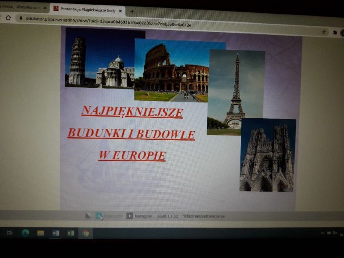Open a new browser tab with plus button
Image resolution: width=344 pixels, height=258 pixels.
click(x=132, y=12)
